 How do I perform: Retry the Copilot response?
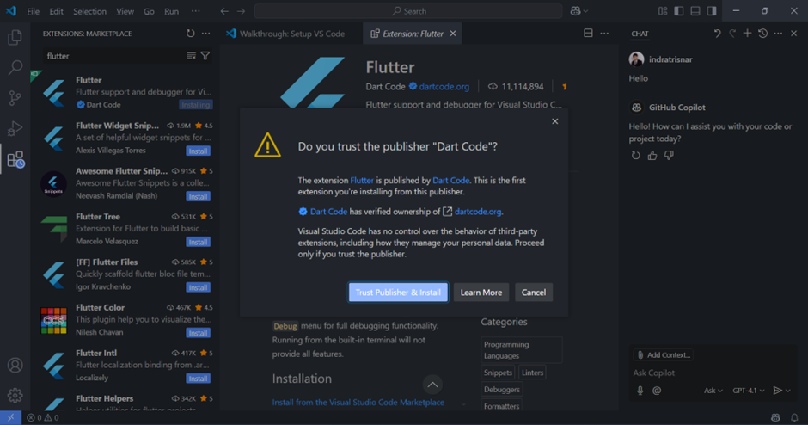636,155
